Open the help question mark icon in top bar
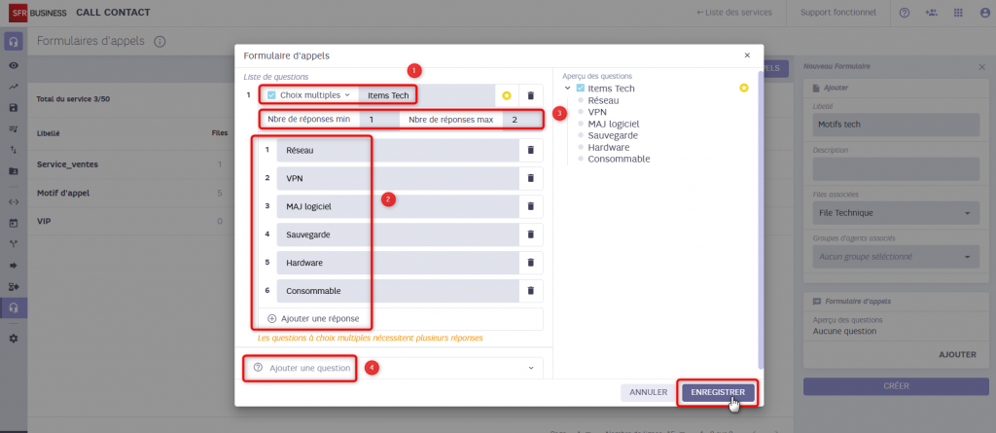The height and width of the screenshot is (433, 996). pos(905,13)
